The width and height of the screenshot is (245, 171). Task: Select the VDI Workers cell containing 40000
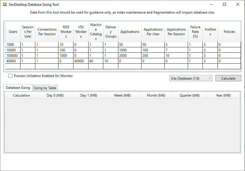pos(81,61)
